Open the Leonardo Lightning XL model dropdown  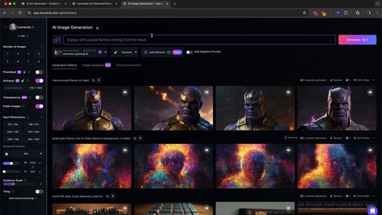pyautogui.click(x=81, y=52)
